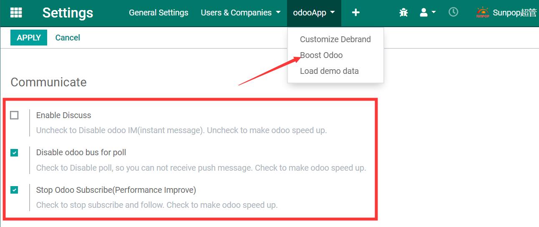Click the Sunpop sun logo icon

(x=483, y=13)
